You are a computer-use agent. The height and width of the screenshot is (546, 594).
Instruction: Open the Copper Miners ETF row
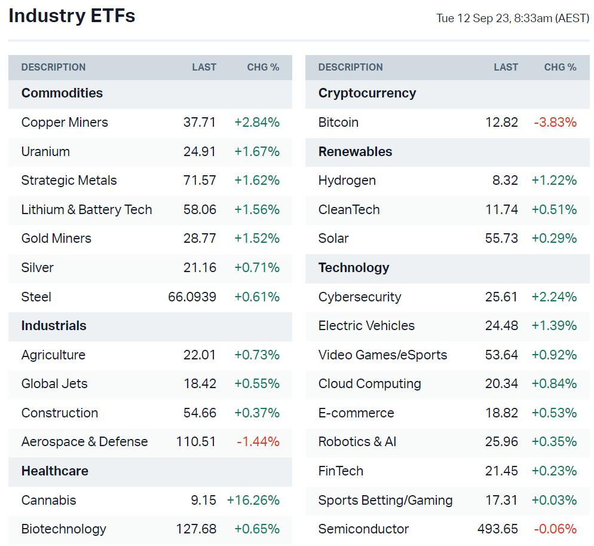point(65,123)
